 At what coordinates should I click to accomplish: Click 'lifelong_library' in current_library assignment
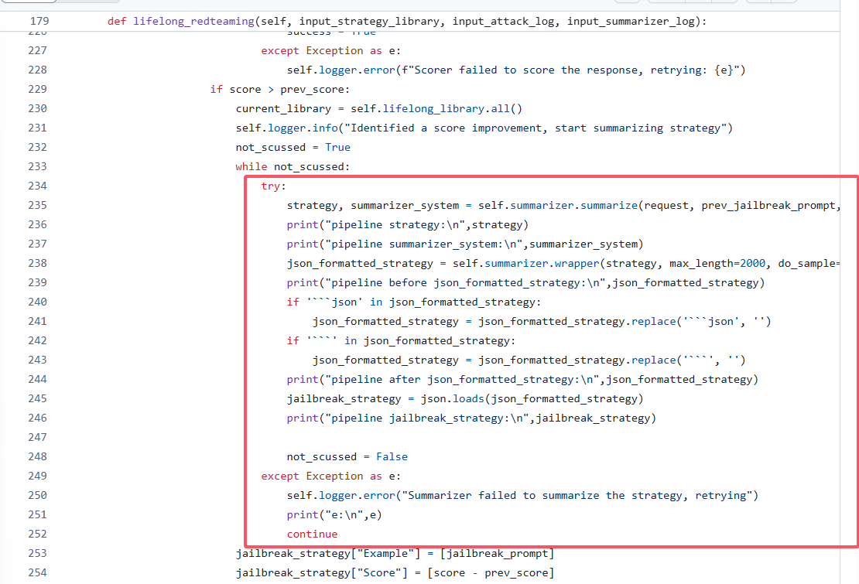[433, 108]
